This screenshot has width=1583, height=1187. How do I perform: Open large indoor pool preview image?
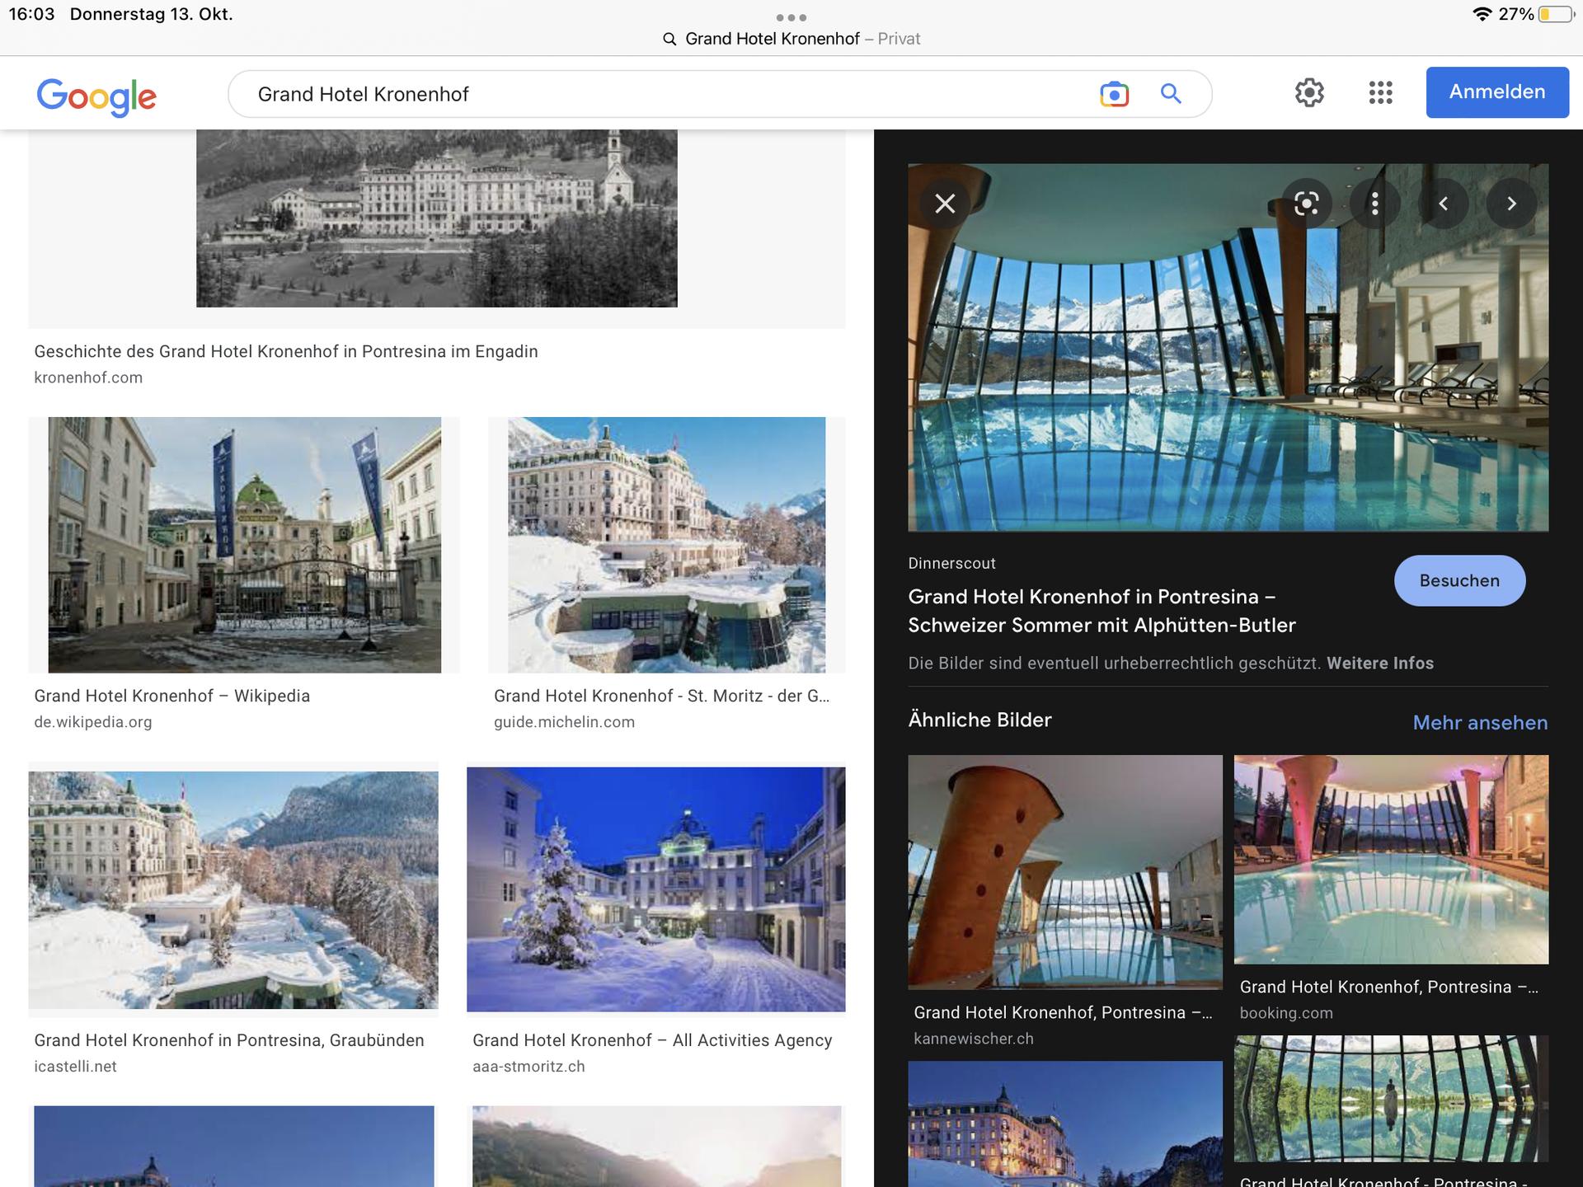point(1228,347)
